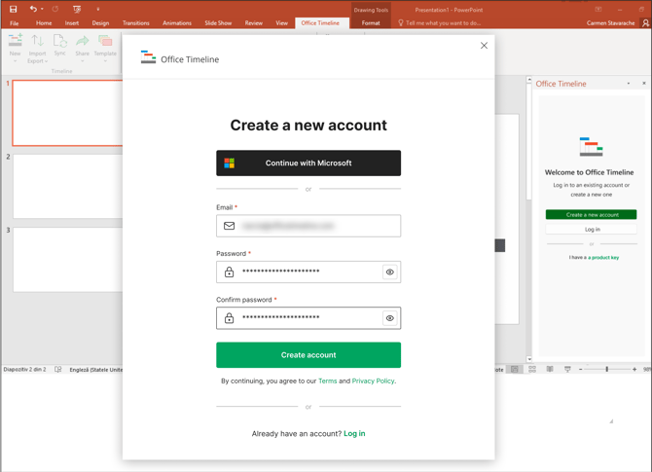652x472 pixels.
Task: Click the Undo arrow icon
Action: [x=32, y=9]
